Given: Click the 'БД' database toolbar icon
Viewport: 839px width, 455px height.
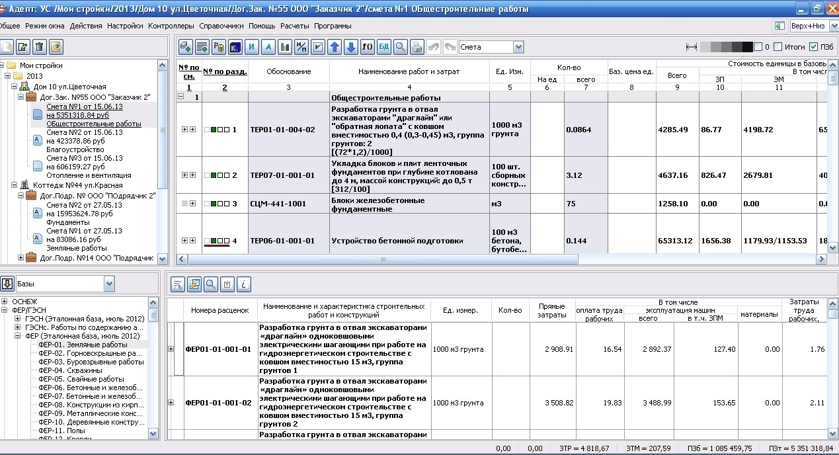Looking at the screenshot, I should (384, 47).
